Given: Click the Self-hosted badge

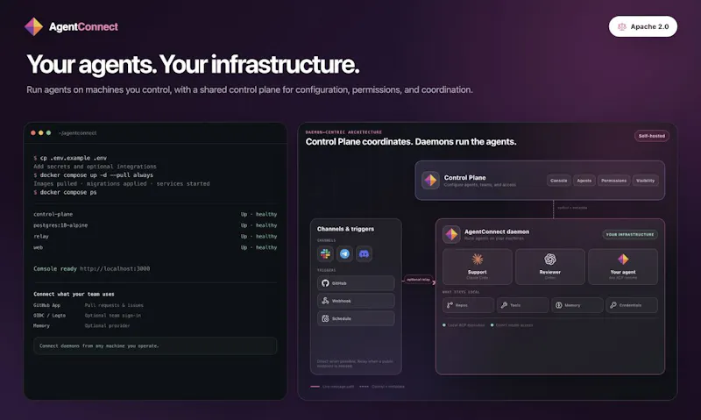Looking at the screenshot, I should pyautogui.click(x=652, y=136).
